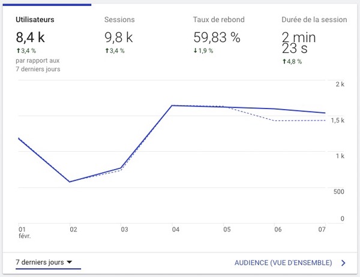Click the 500 y-axis label
360x277 pixels.
tap(339, 192)
